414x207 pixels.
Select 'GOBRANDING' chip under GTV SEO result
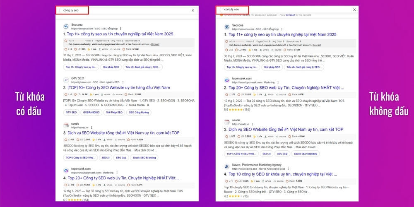[91, 112]
